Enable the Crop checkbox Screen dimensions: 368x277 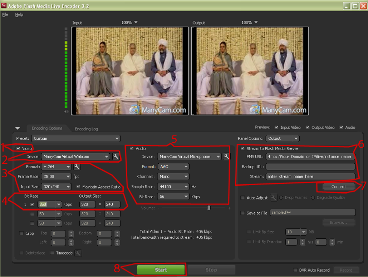(21, 233)
